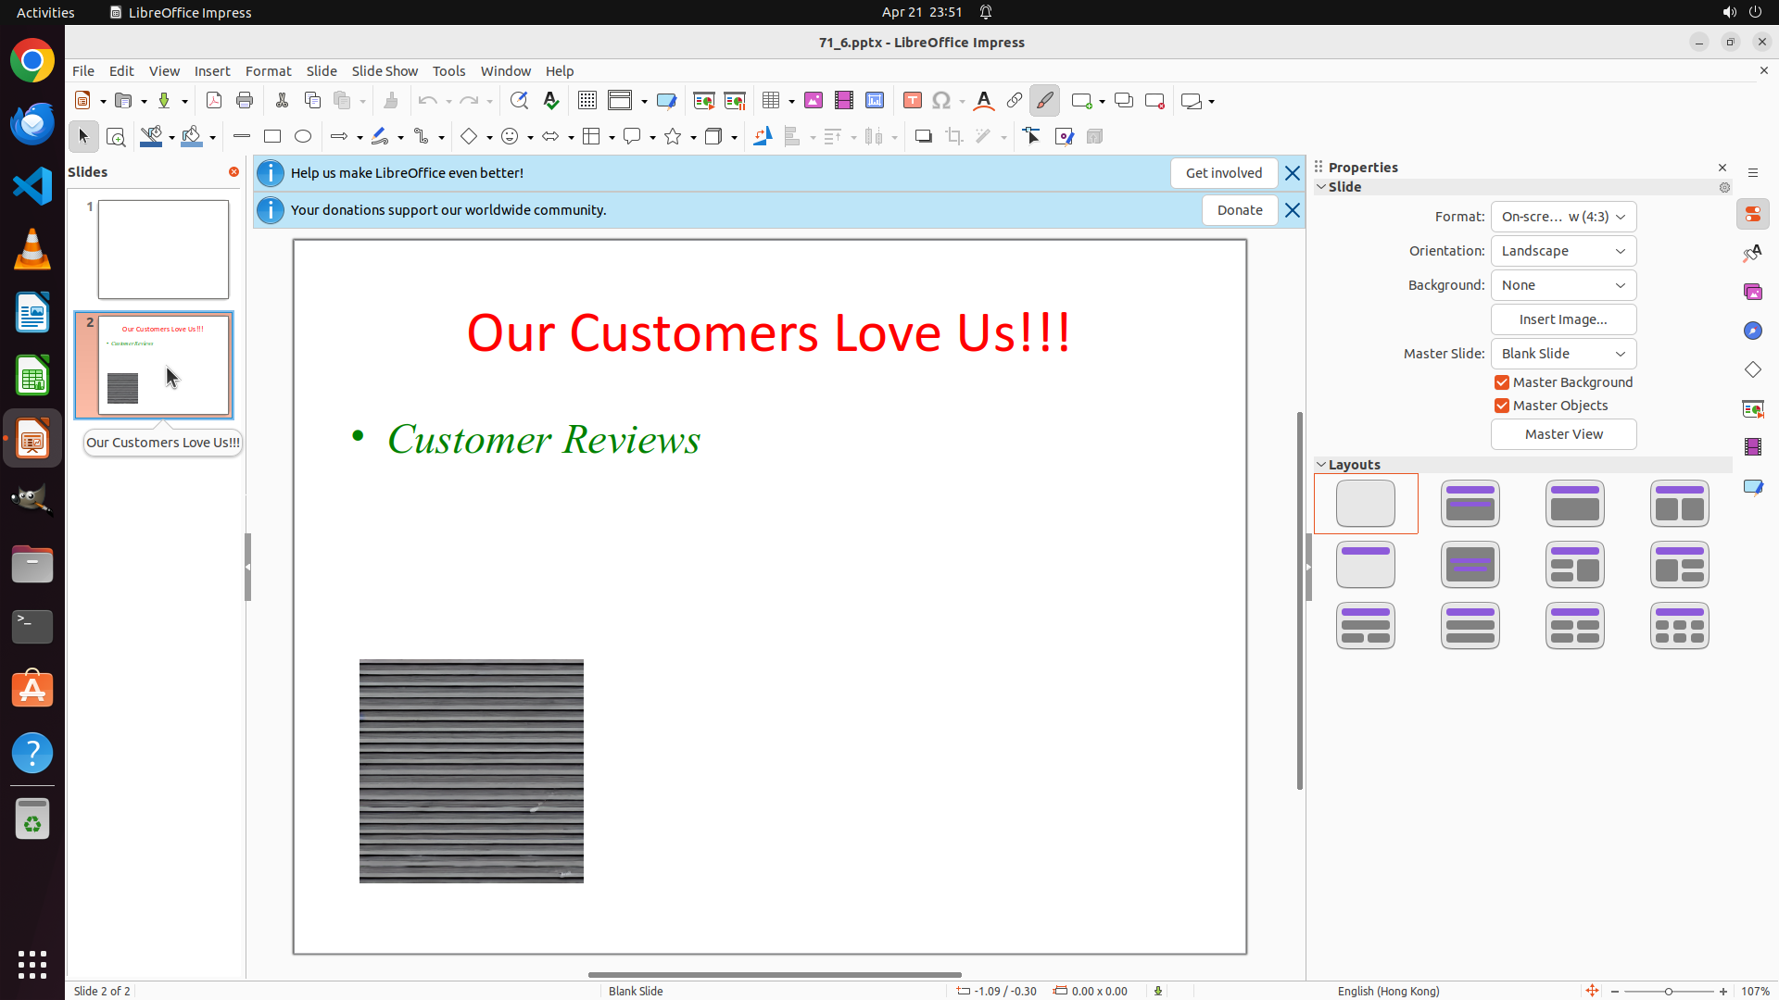Open the Slide Show menu
1779x1000 pixels.
click(x=385, y=71)
